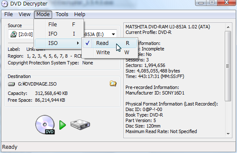This screenshot has width=237, height=153.
Task: Click the Manufacturer ID: SONY16D1 line
Action: [155, 93]
